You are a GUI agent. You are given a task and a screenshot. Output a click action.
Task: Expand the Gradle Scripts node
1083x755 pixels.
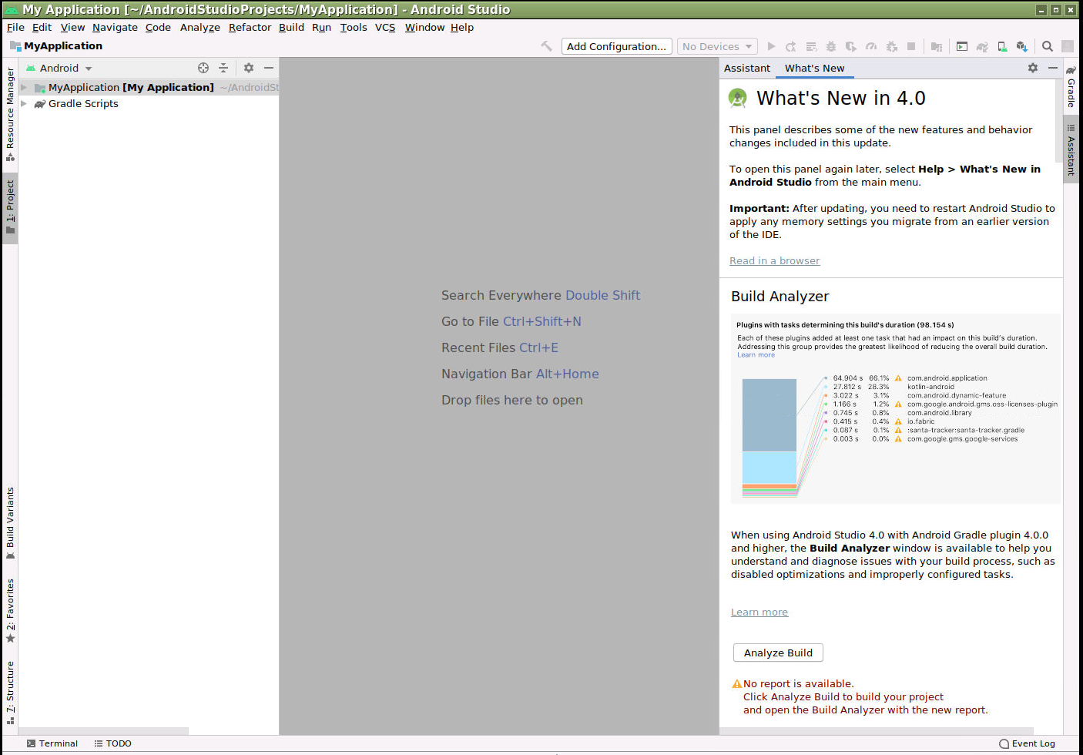point(24,103)
